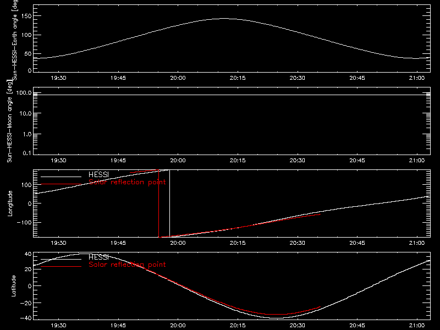Click 21:00 time label under Latitude plot
The width and height of the screenshot is (440, 330).
click(x=417, y=326)
